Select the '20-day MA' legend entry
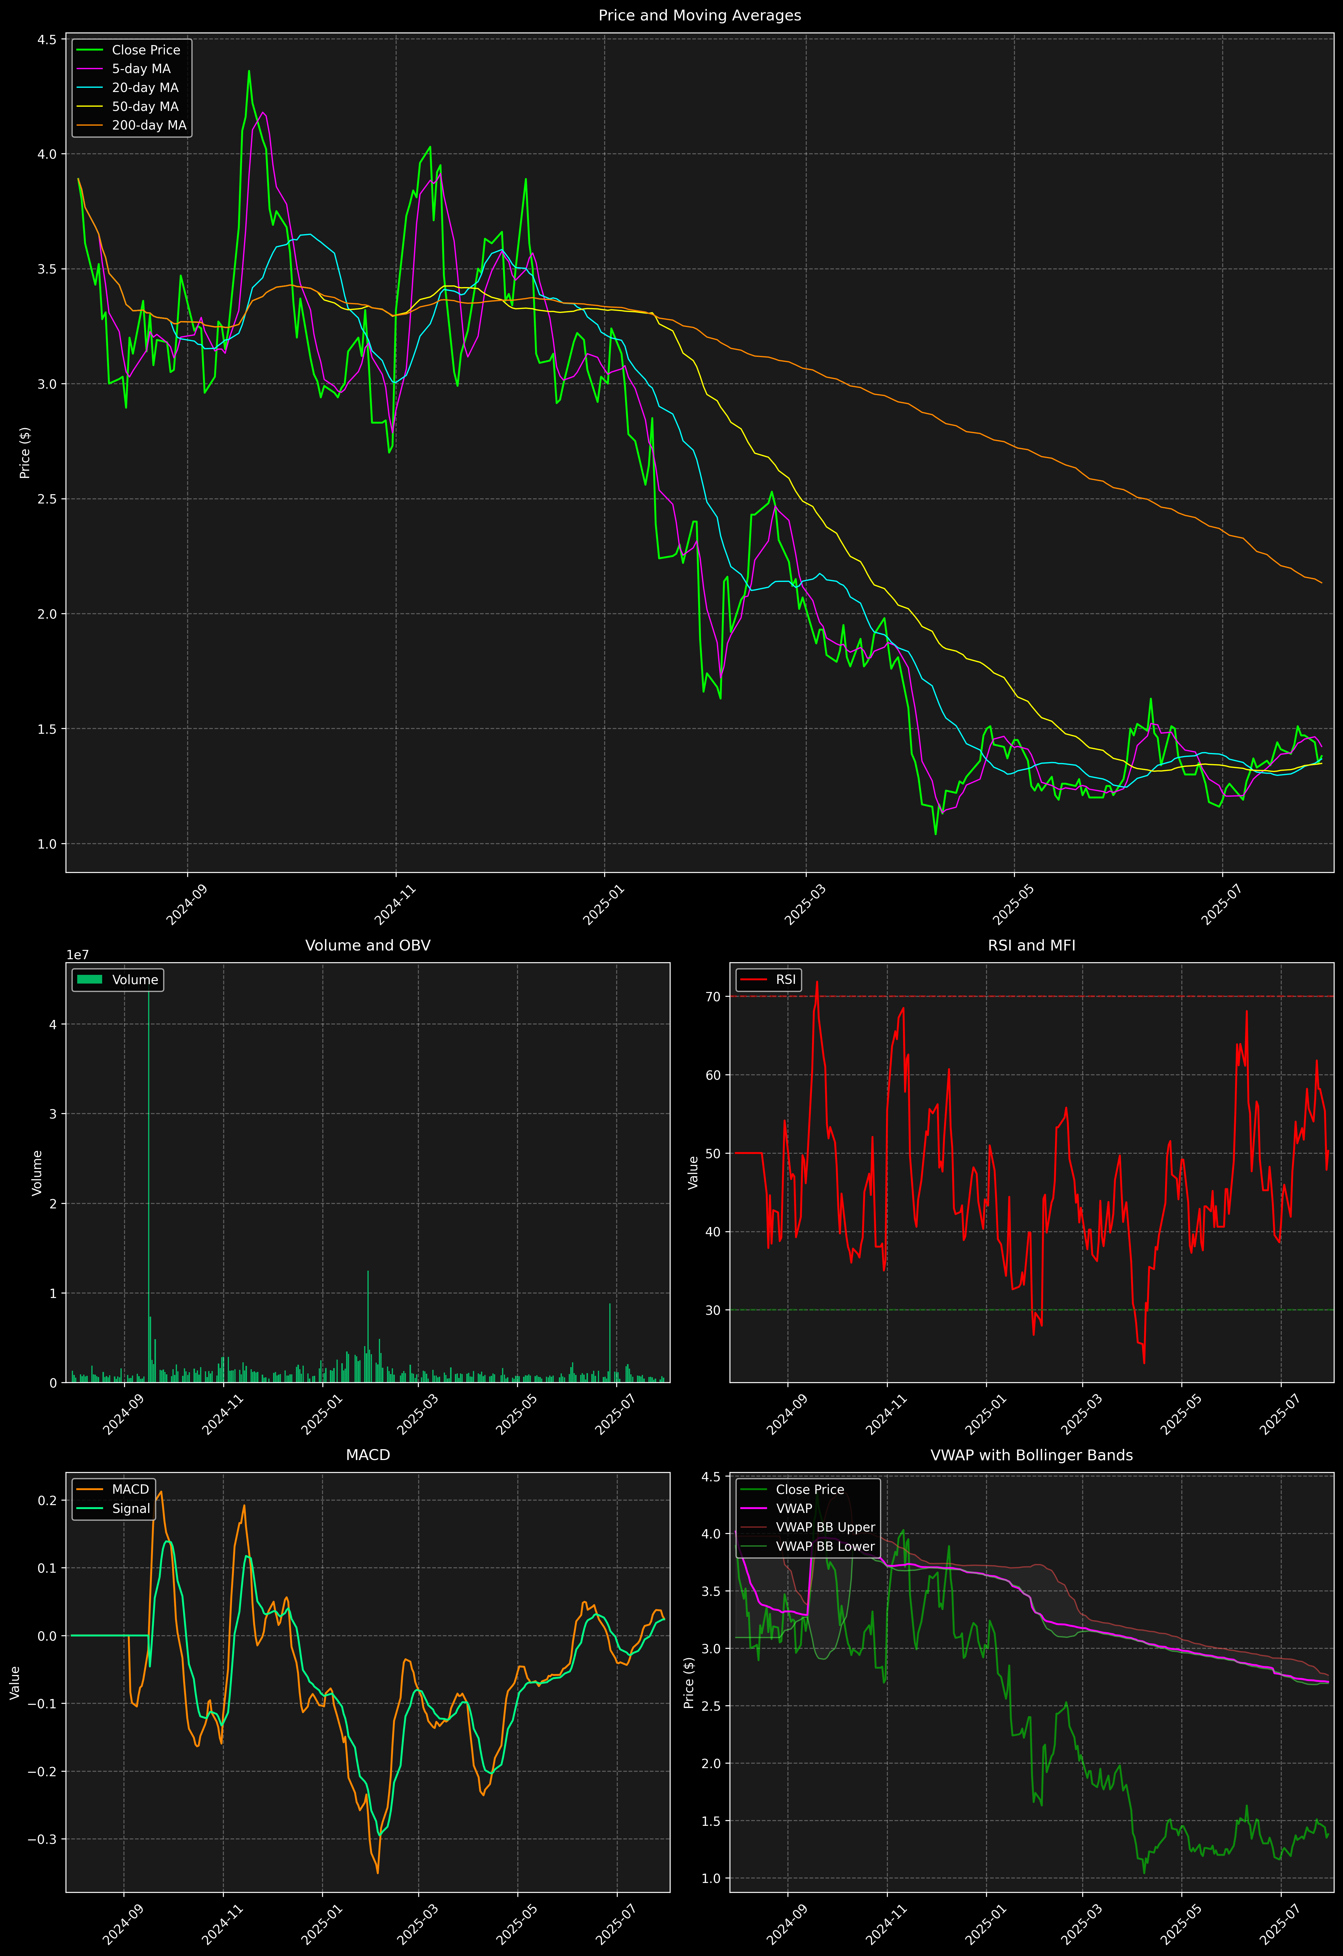Image resolution: width=1343 pixels, height=1956 pixels. [145, 87]
